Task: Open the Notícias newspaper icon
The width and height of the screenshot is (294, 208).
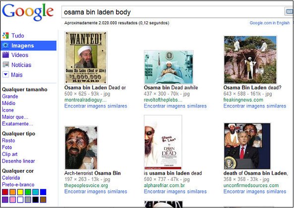Action: point(5,64)
